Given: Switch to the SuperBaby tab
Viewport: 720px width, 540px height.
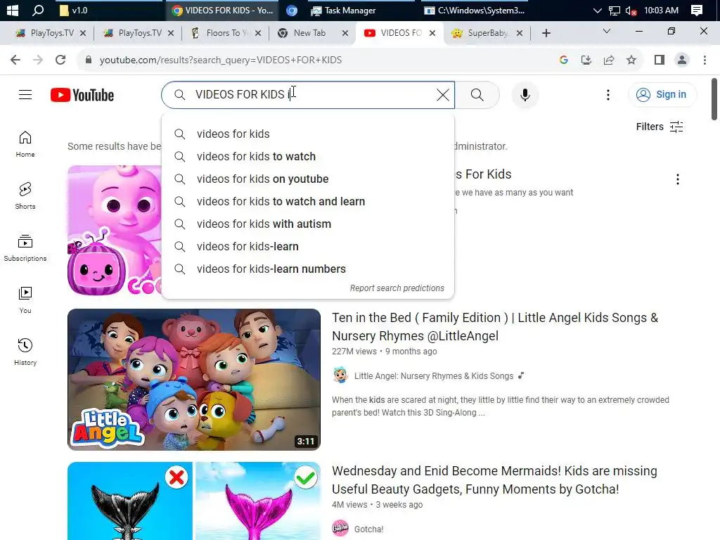Looking at the screenshot, I should tap(487, 33).
